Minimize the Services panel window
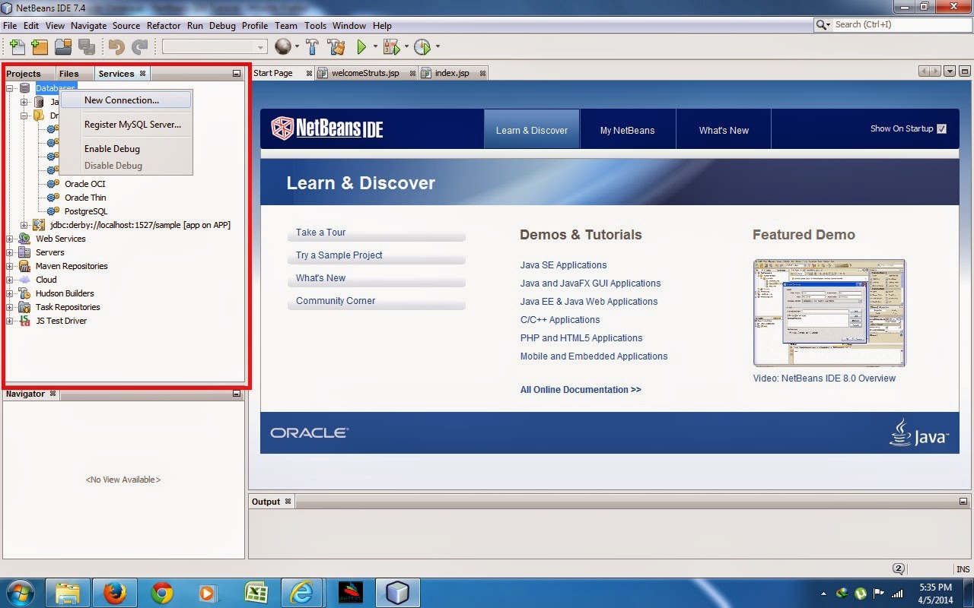 tap(237, 74)
